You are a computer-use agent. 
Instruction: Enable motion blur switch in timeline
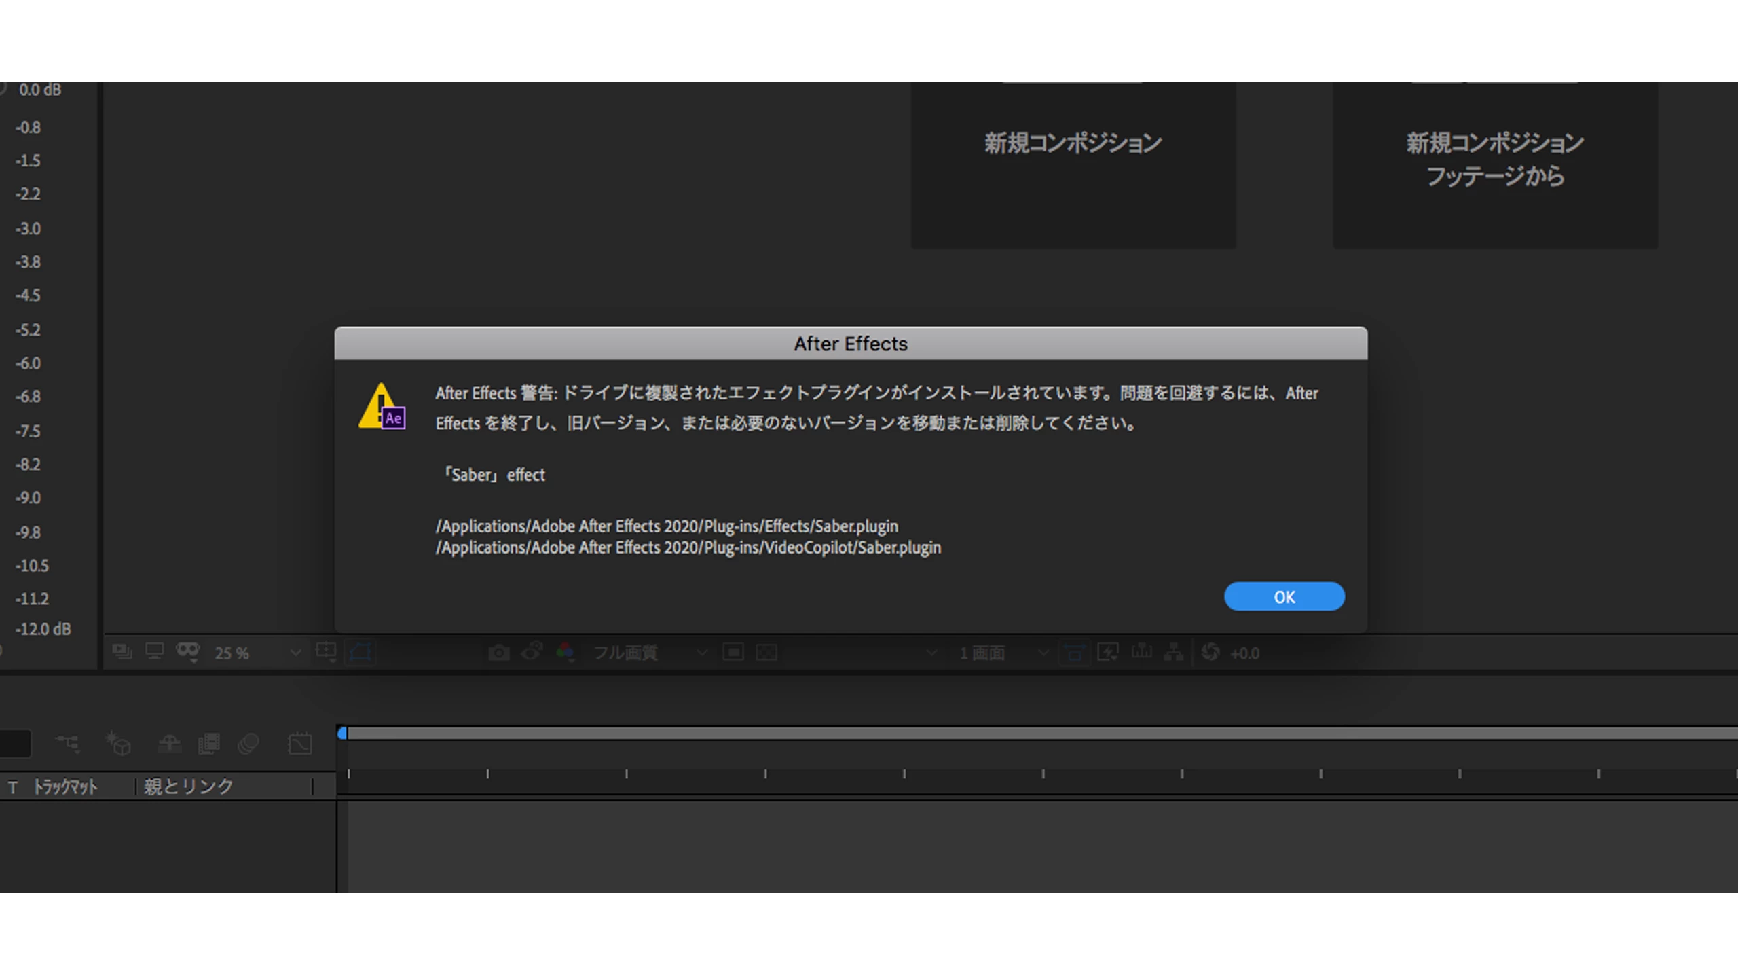[248, 744]
